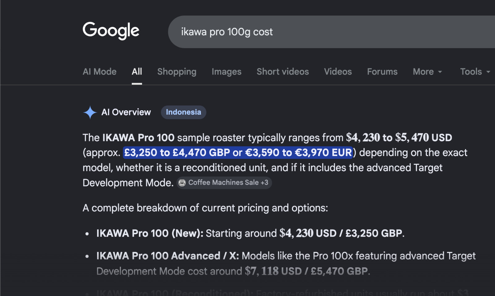Click the "IKAWA Pro 100 (New):" bullet label
495x296 pixels.
tap(150, 233)
